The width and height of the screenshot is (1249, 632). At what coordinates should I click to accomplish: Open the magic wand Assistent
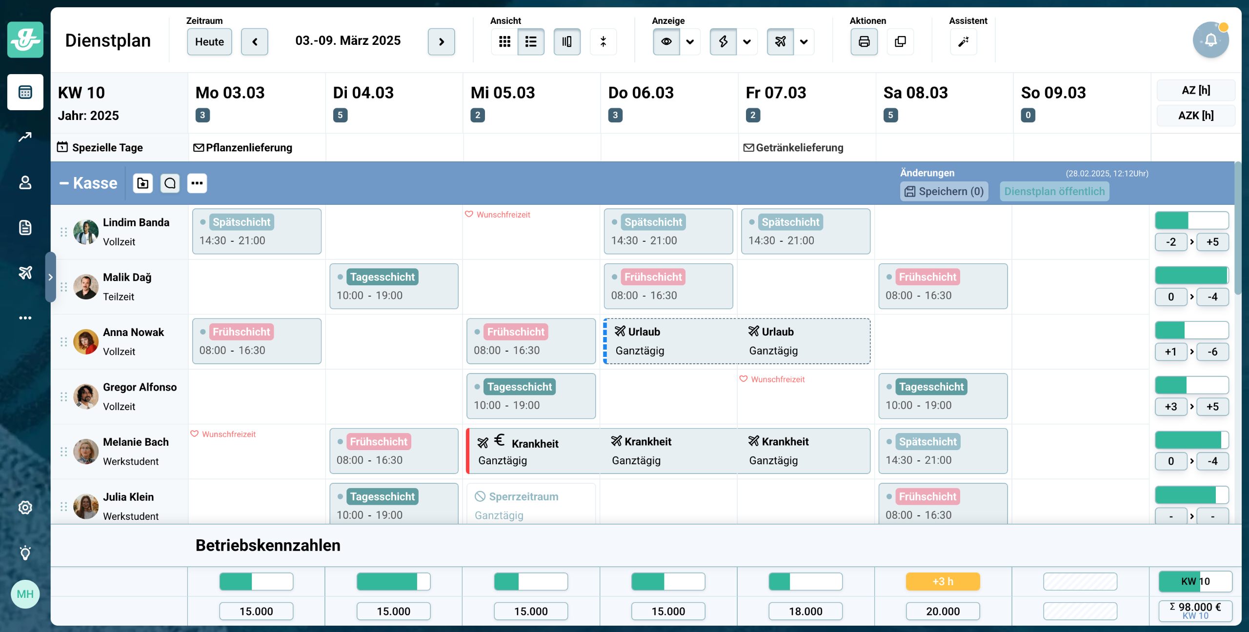(x=963, y=41)
